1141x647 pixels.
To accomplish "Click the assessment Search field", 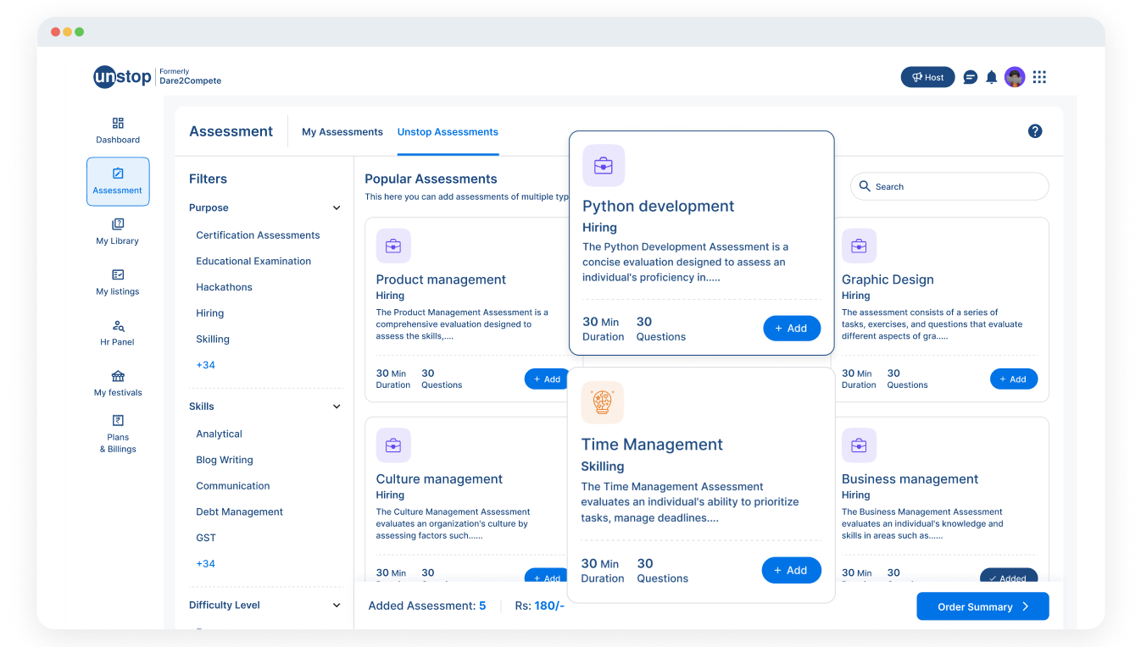I will click(x=949, y=186).
